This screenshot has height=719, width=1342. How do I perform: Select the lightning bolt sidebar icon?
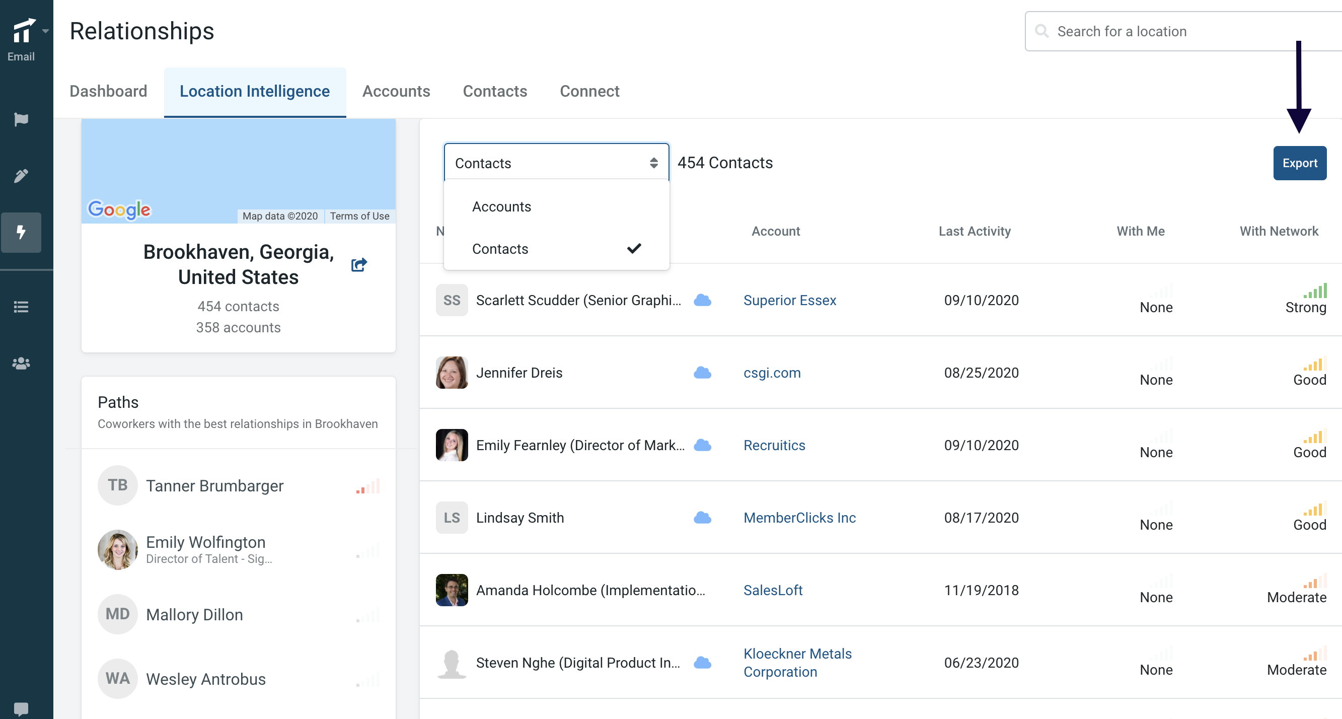21,233
